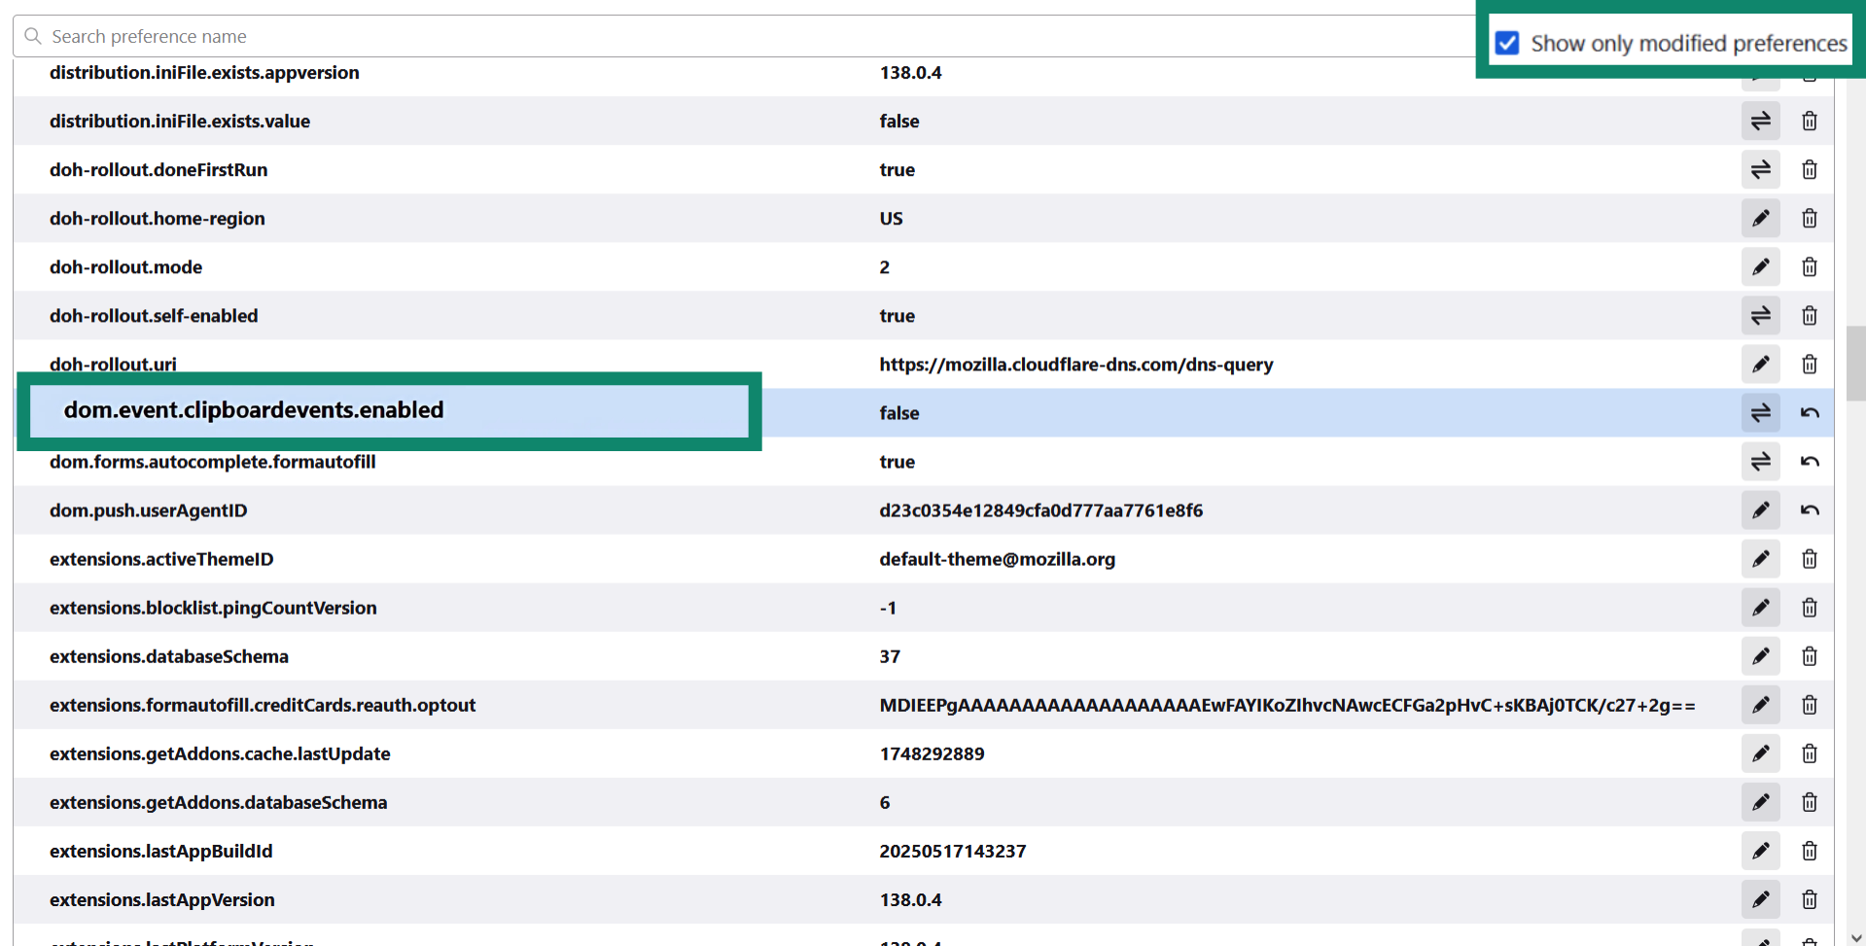Edit extensions.formautofill.creditCards.reauth.optout value

click(1760, 705)
